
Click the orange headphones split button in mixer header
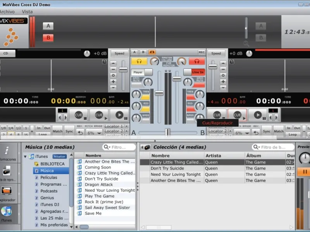point(152,52)
